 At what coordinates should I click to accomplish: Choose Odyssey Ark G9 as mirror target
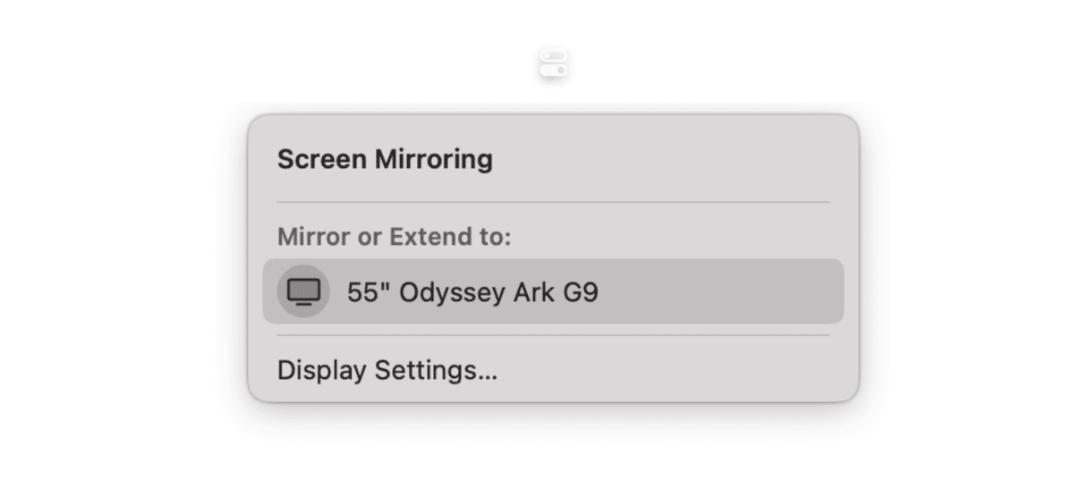[x=553, y=291]
